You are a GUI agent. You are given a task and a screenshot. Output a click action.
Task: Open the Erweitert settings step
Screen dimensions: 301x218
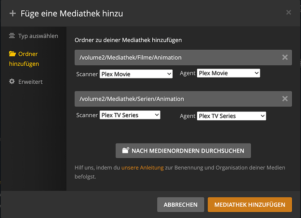click(30, 82)
